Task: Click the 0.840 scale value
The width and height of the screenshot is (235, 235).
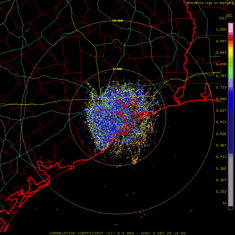Action: [221, 64]
